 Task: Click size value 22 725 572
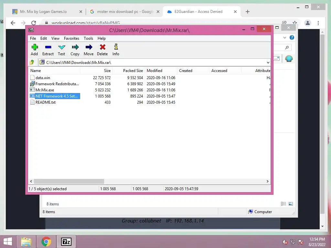point(102,77)
